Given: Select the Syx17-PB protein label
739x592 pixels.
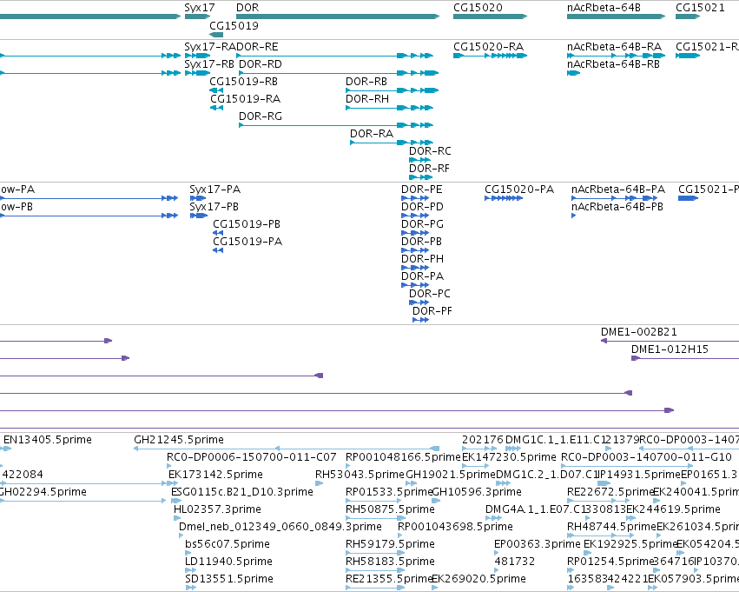Looking at the screenshot, I should [x=214, y=207].
